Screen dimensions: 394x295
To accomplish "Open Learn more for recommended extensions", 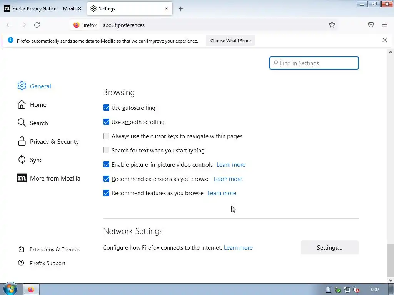I will 228,179.
